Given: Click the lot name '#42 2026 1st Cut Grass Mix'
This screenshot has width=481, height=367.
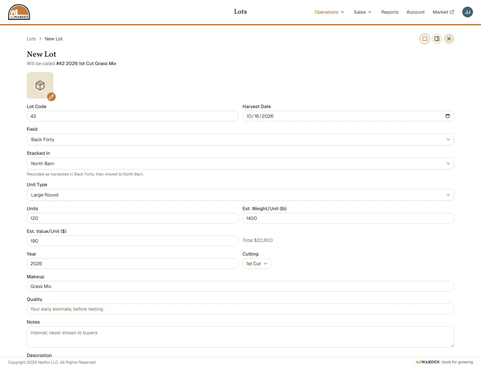Looking at the screenshot, I should tap(87, 63).
